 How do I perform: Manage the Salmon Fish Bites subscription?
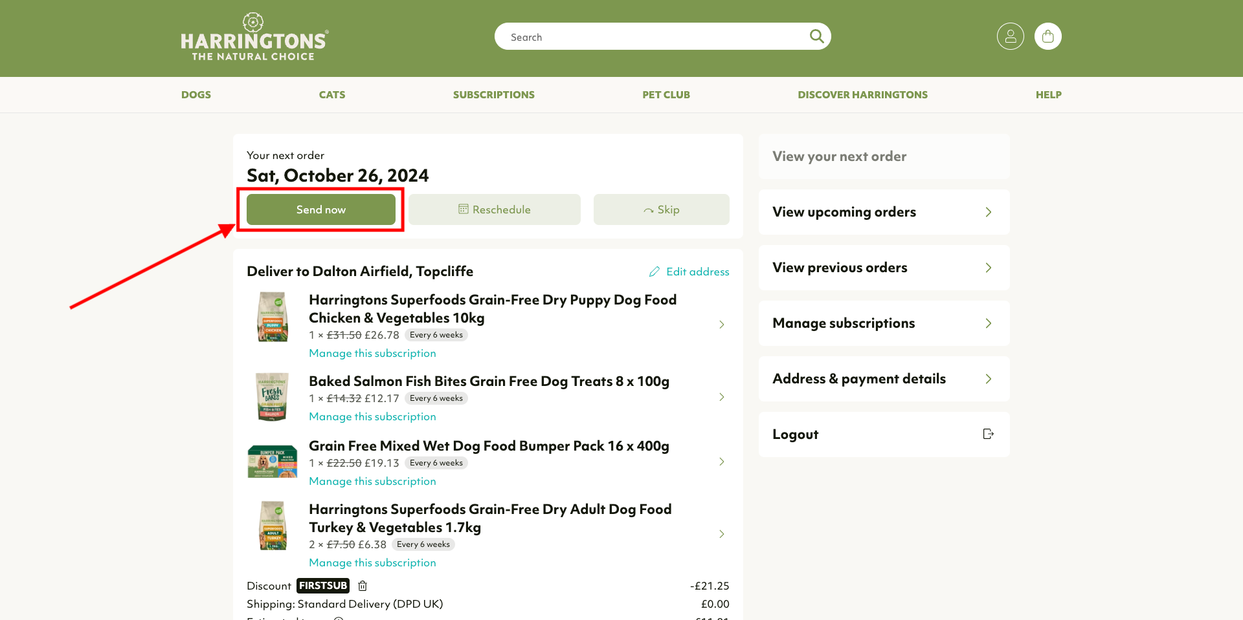click(x=373, y=416)
